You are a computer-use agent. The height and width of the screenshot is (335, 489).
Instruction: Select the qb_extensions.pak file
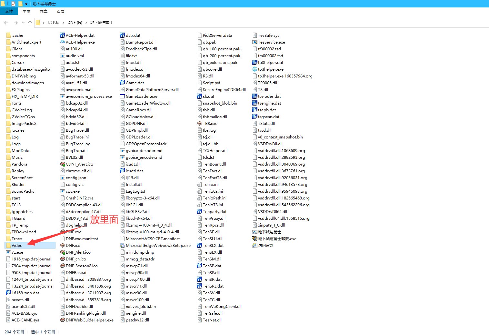point(218,62)
